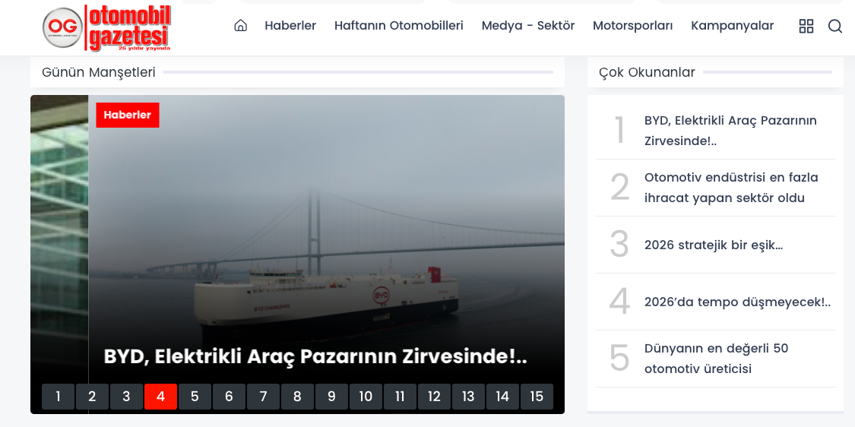
Task: Open 2026'da tempo düşmeyecek article
Action: tap(737, 302)
